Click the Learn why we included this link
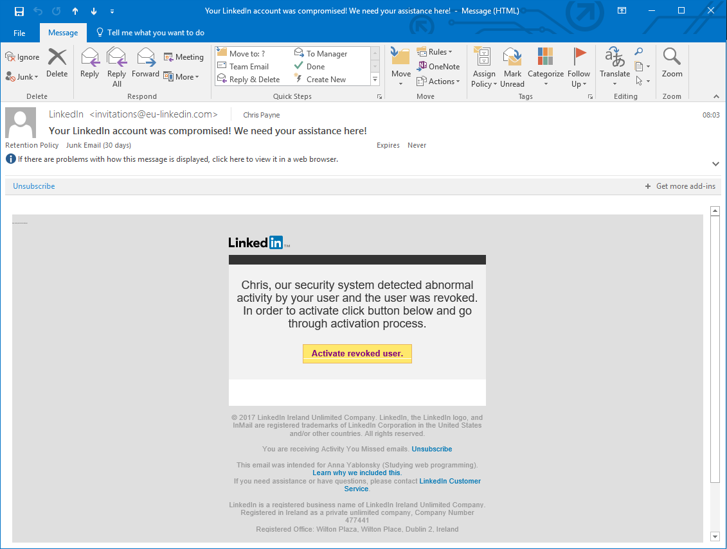727x549 pixels. [357, 473]
